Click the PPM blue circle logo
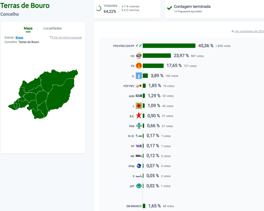264x211 pixels. point(139,166)
